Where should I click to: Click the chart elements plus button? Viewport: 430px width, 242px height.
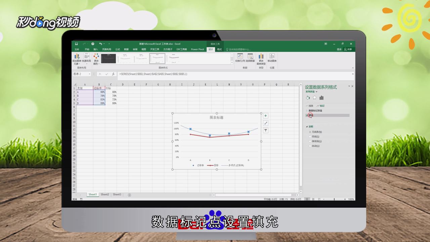pos(266,116)
